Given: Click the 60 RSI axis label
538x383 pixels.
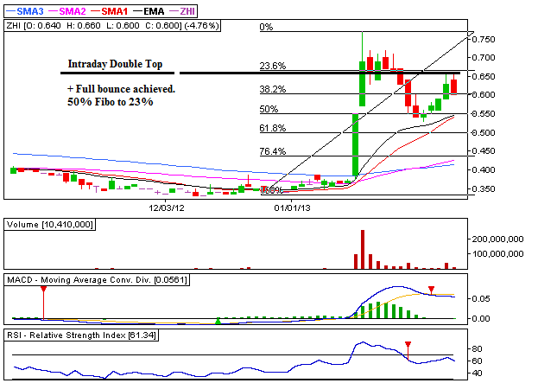Looking at the screenshot, I should (477, 361).
